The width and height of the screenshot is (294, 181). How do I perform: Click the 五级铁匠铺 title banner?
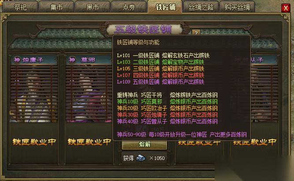click(x=143, y=29)
